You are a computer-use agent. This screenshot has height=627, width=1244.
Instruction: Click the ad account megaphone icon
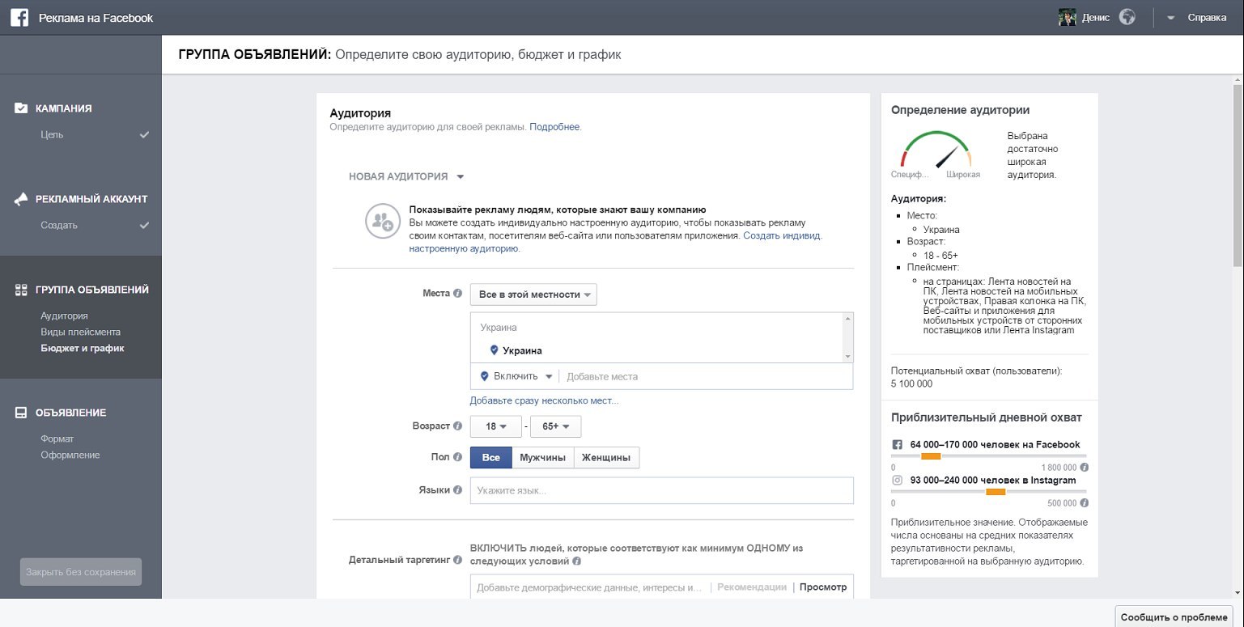tap(21, 199)
